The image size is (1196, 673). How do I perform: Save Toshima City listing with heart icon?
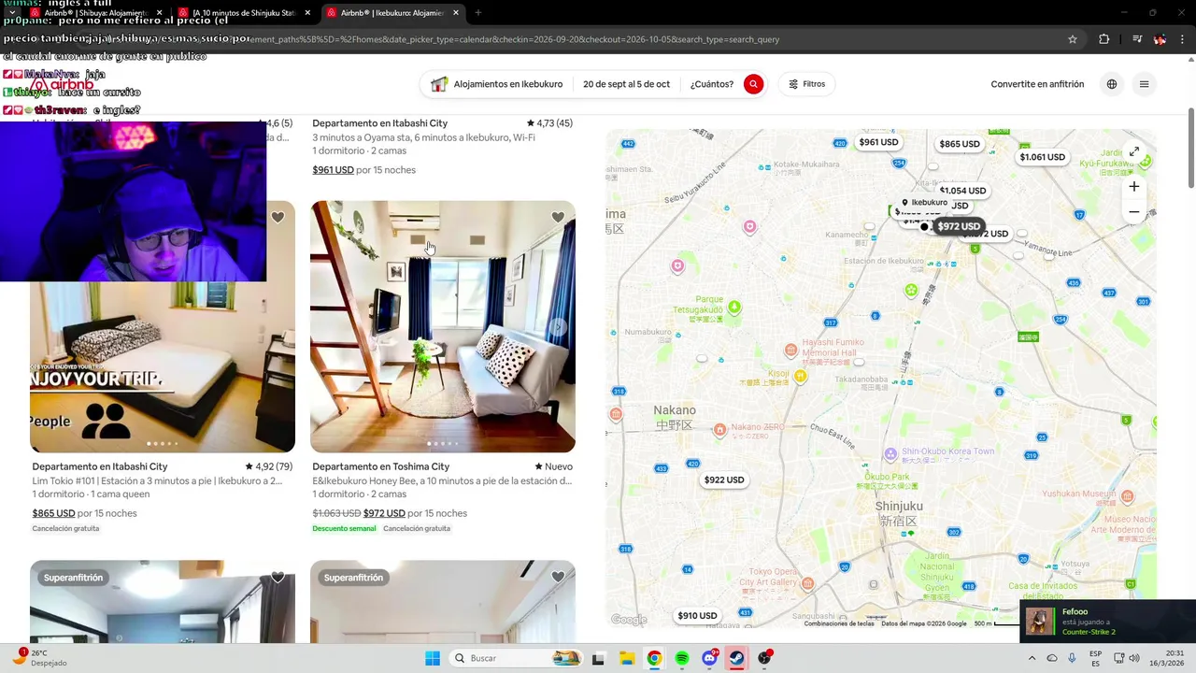(558, 218)
